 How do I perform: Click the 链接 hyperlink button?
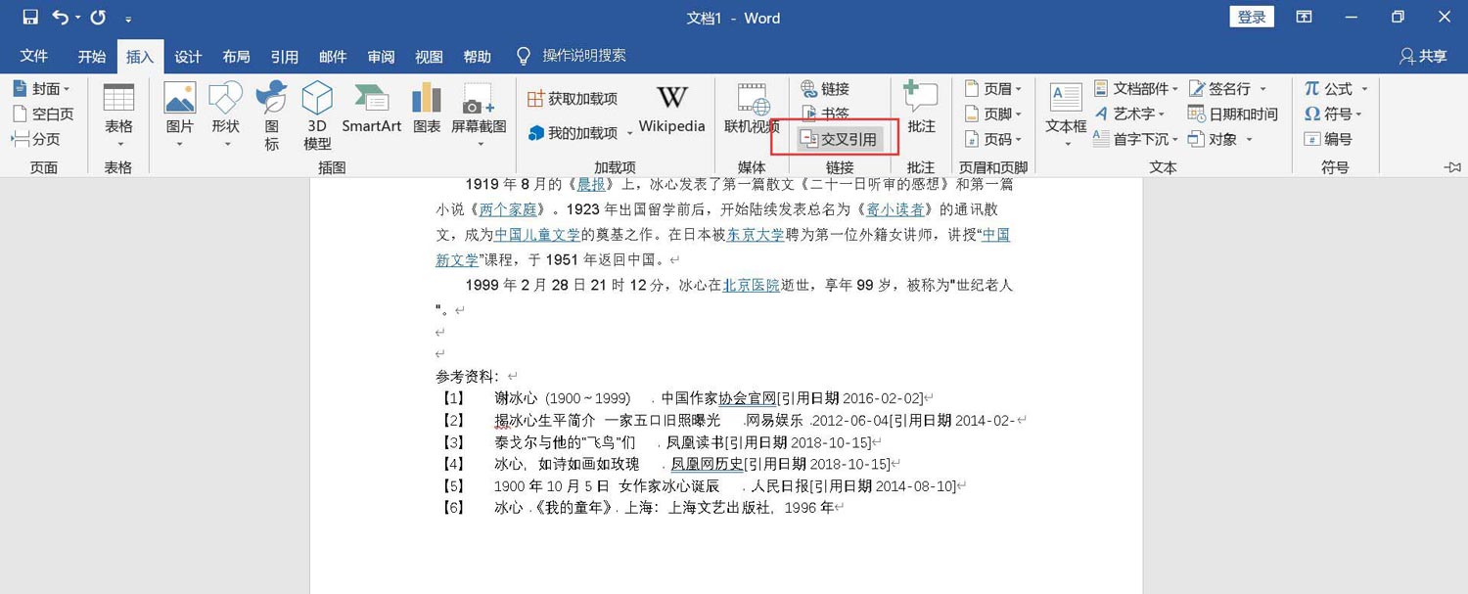825,89
